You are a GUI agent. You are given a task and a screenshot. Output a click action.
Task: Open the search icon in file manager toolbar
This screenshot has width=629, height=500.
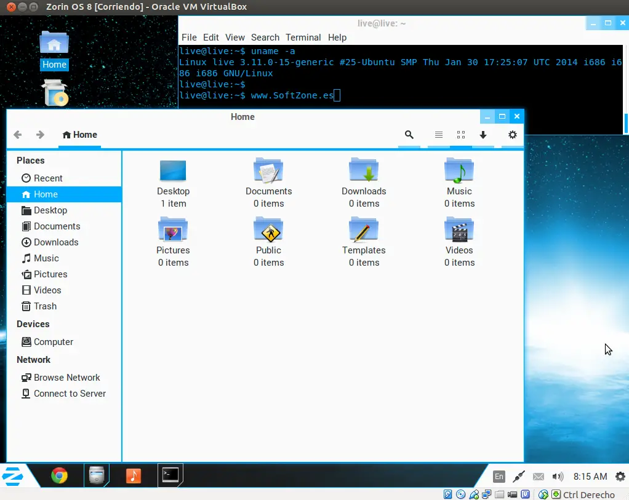pos(409,135)
